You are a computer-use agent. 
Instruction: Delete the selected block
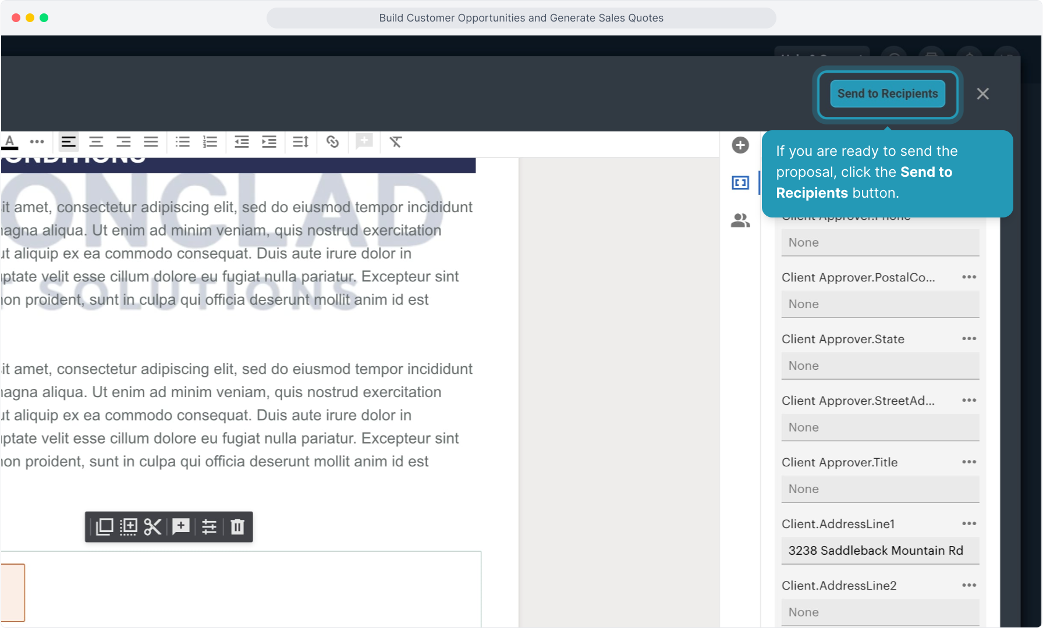237,527
